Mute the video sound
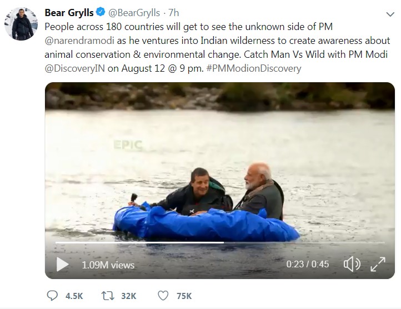Screen dimensions: 401x309 (352, 265)
